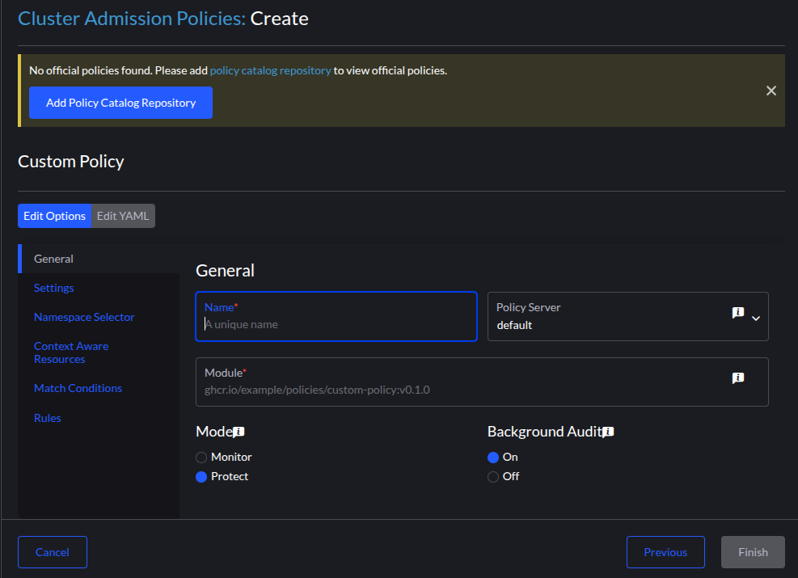Select Monitor mode
Image resolution: width=798 pixels, height=578 pixels.
[201, 457]
